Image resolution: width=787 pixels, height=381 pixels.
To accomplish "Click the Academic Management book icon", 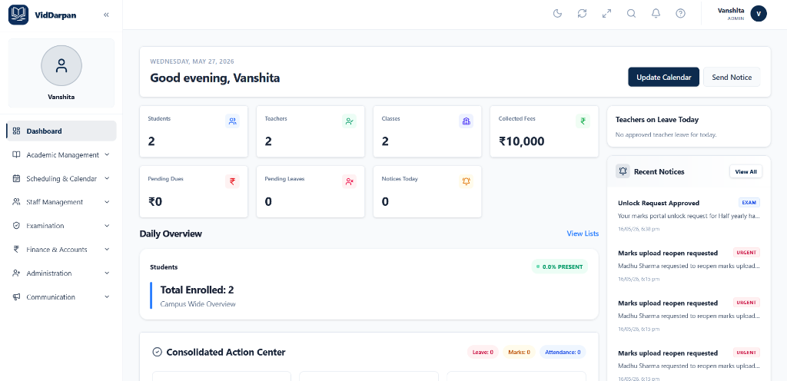I will [17, 155].
